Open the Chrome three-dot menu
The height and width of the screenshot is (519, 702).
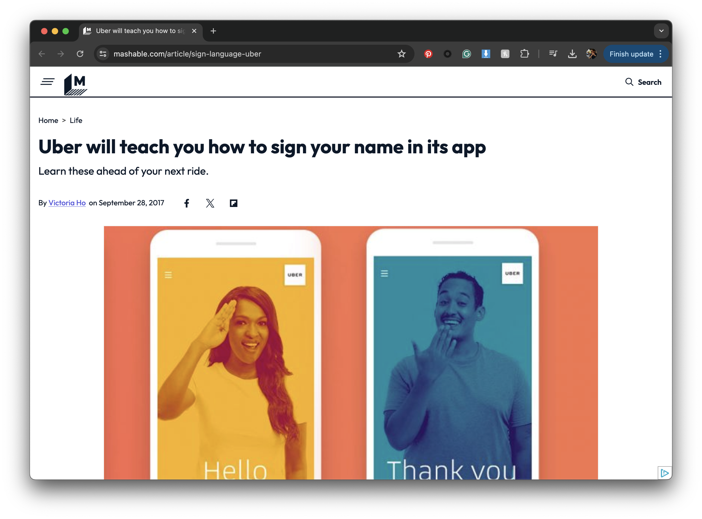pyautogui.click(x=660, y=54)
